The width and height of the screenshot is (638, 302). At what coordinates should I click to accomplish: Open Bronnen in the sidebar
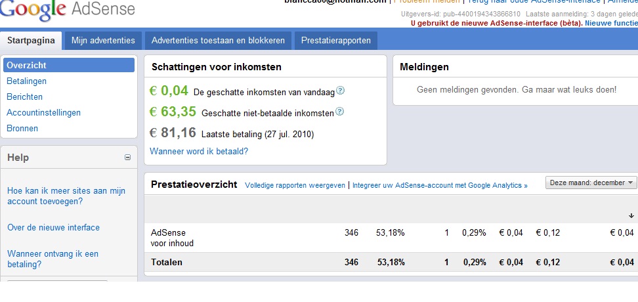[22, 128]
